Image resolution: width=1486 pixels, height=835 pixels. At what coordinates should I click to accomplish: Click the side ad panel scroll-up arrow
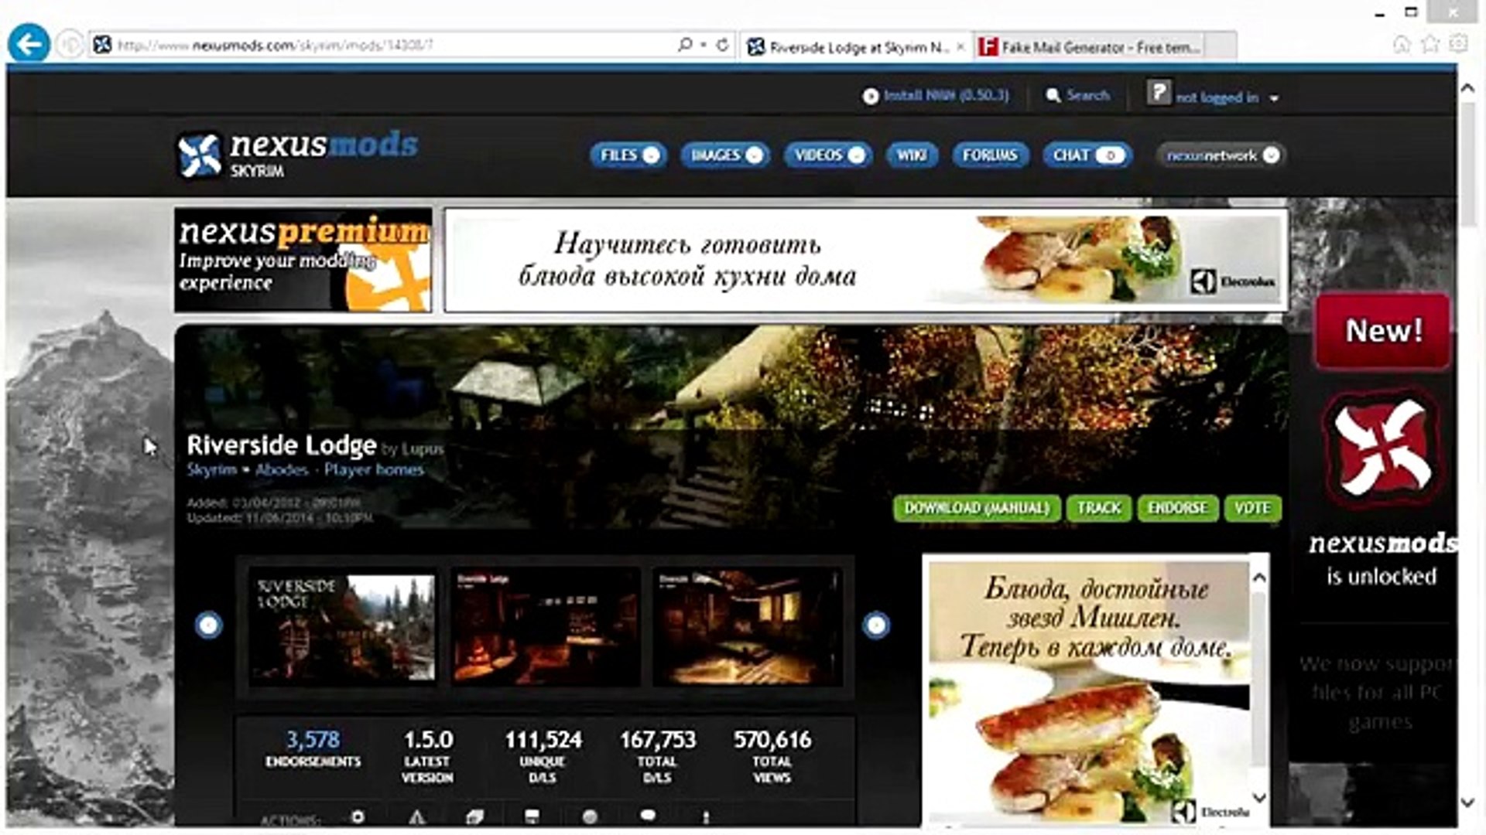tap(1259, 578)
